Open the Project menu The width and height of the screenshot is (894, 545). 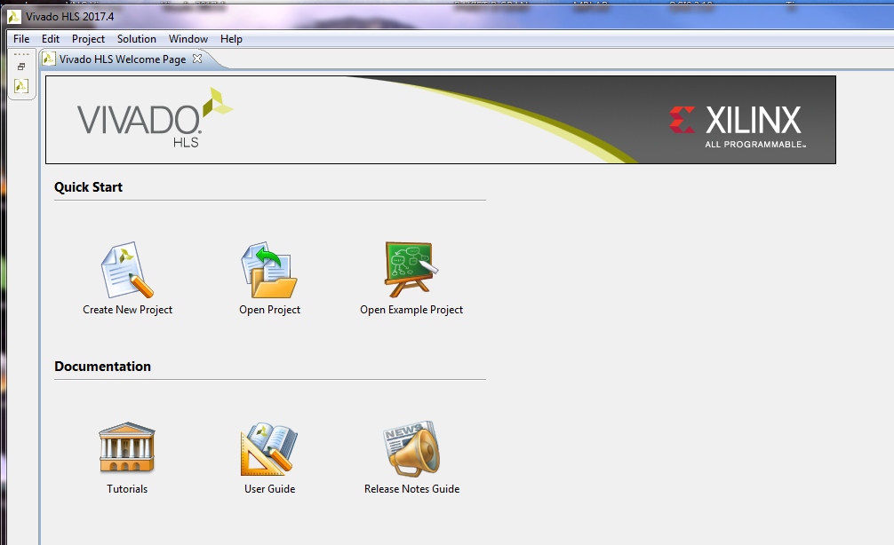click(88, 39)
